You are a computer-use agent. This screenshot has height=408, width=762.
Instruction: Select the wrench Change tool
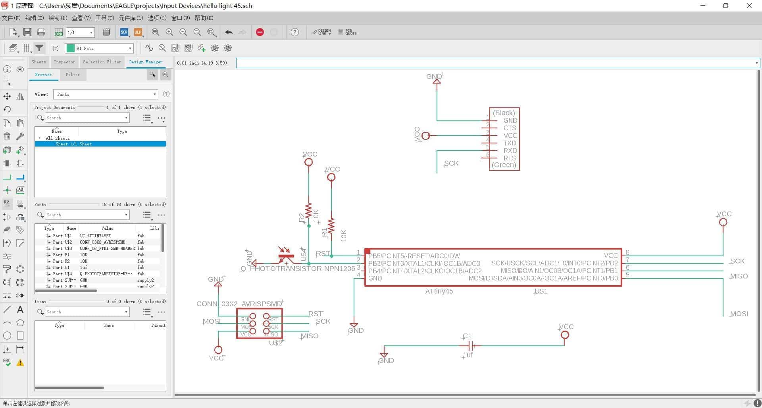[x=20, y=137]
